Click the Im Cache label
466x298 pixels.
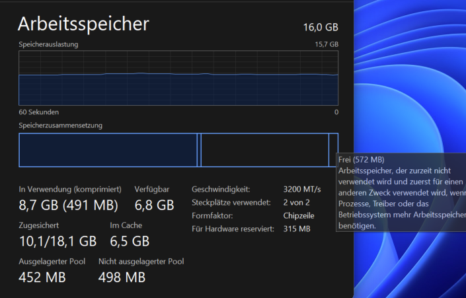click(x=126, y=225)
